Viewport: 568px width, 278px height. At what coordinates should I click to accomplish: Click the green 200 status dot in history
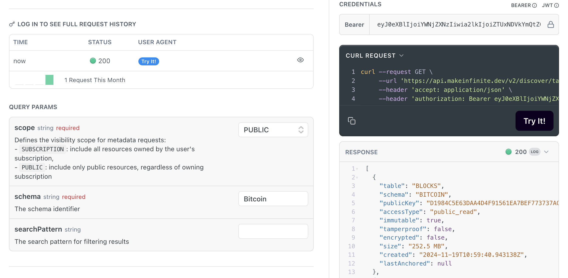click(x=93, y=61)
